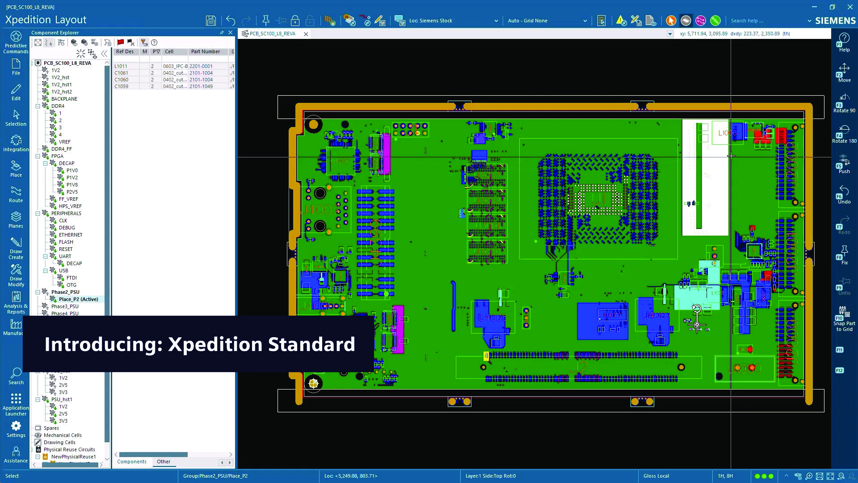Click the red flag icon in explorer

tap(120, 42)
